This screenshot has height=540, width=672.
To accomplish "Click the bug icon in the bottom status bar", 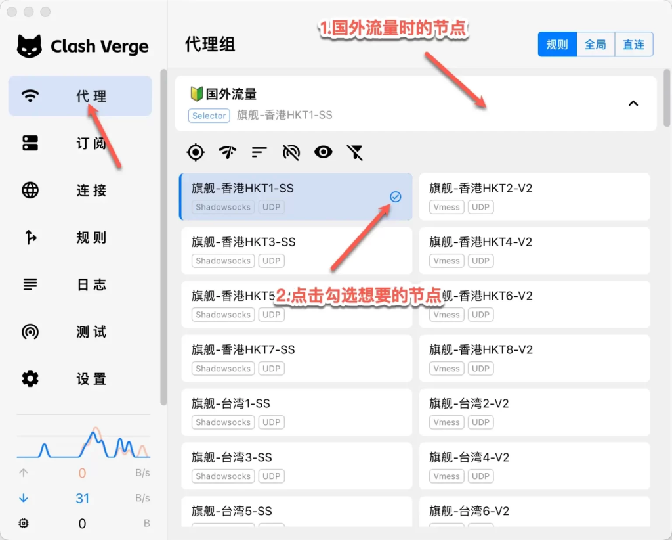I will tap(24, 523).
